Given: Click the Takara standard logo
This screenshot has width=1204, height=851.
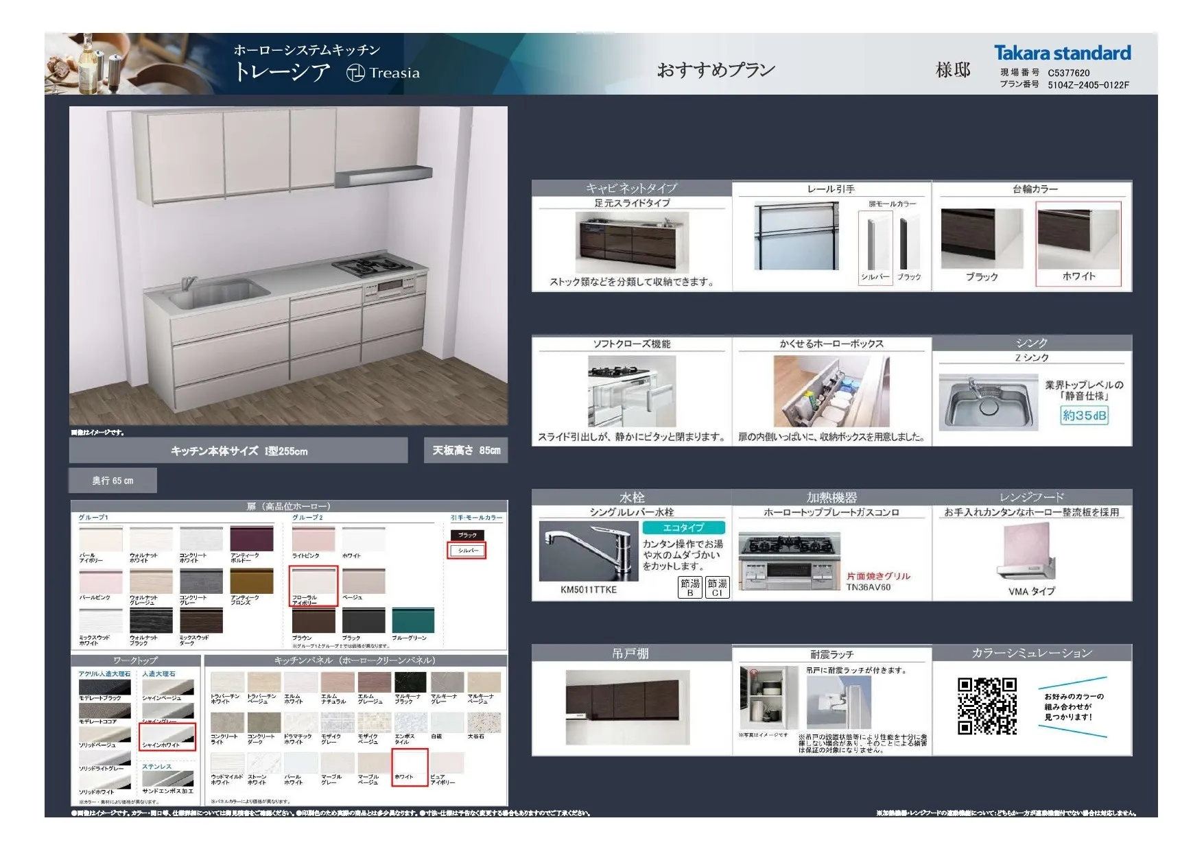Looking at the screenshot, I should point(1062,53).
